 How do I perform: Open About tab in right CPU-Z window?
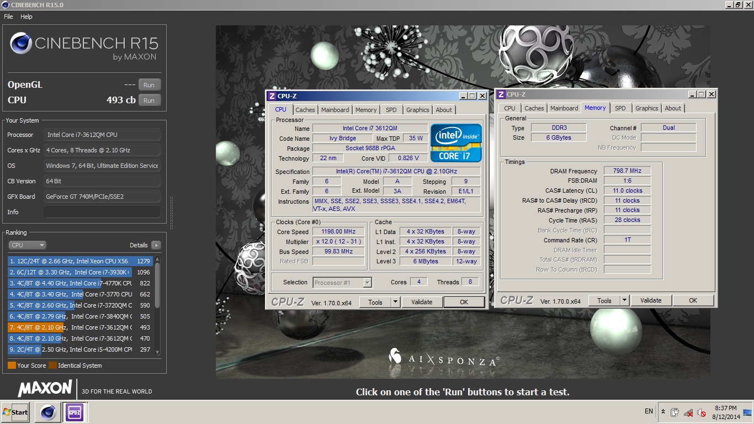pos(673,108)
